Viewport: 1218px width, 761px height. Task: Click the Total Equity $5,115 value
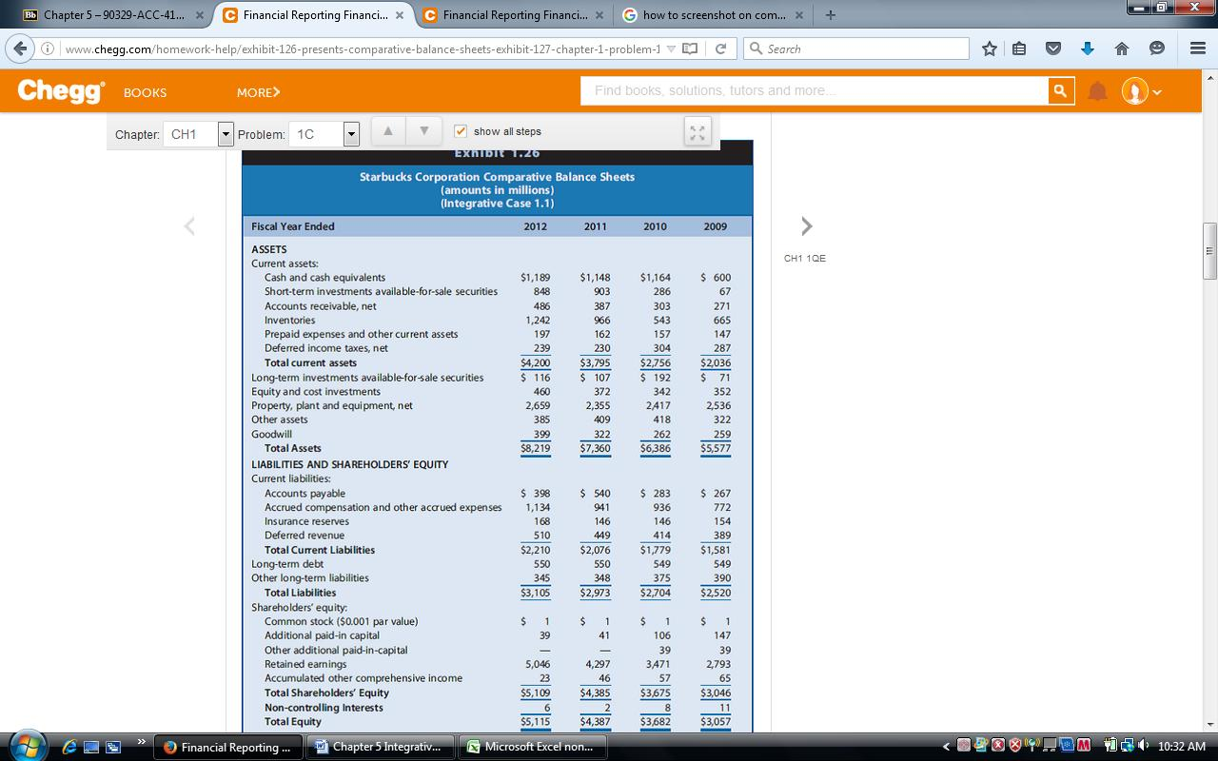536,722
